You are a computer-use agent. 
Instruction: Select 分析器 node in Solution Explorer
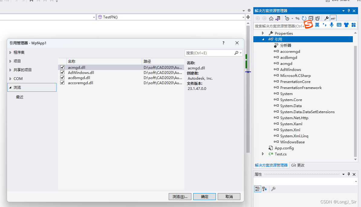coord(285,46)
